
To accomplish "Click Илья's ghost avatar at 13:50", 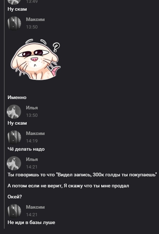I will pos(14,111).
